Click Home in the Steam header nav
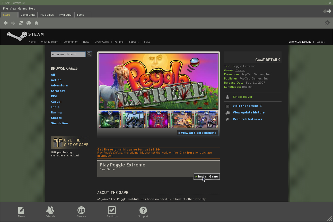333x222 pixels. click(x=32, y=42)
